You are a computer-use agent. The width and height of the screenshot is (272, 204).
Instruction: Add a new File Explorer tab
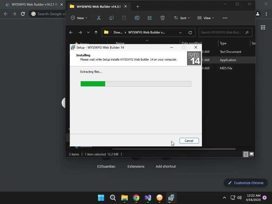138,7
